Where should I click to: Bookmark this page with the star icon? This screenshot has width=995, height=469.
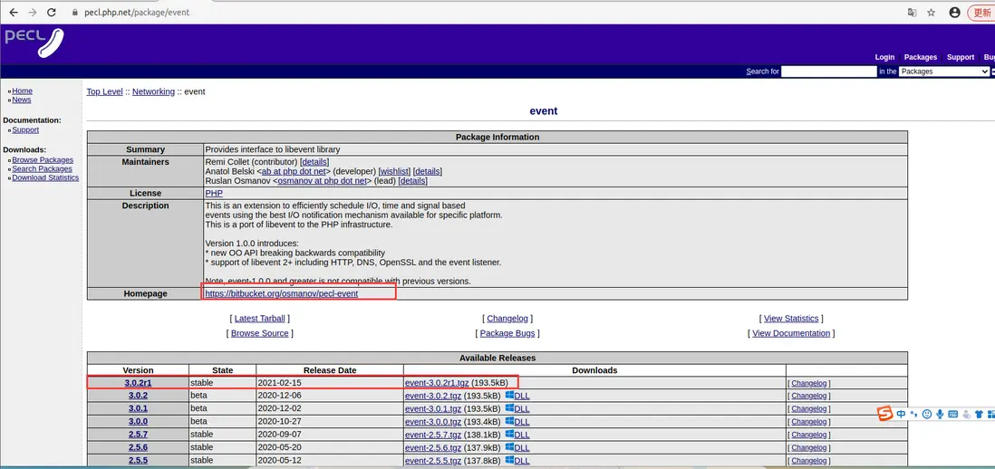(931, 12)
